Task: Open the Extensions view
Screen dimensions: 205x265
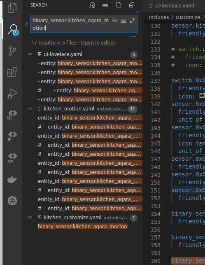Action: point(12,72)
